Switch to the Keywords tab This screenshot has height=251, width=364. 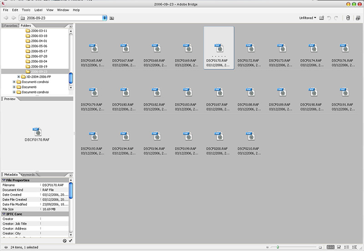pyautogui.click(x=28, y=174)
